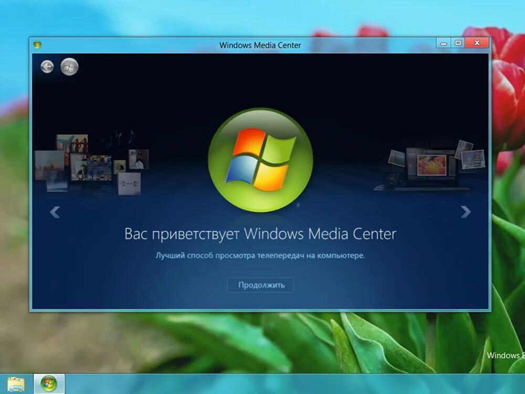The width and height of the screenshot is (525, 394).
Task: Show previous slide with left chevron
Action: pos(55,212)
